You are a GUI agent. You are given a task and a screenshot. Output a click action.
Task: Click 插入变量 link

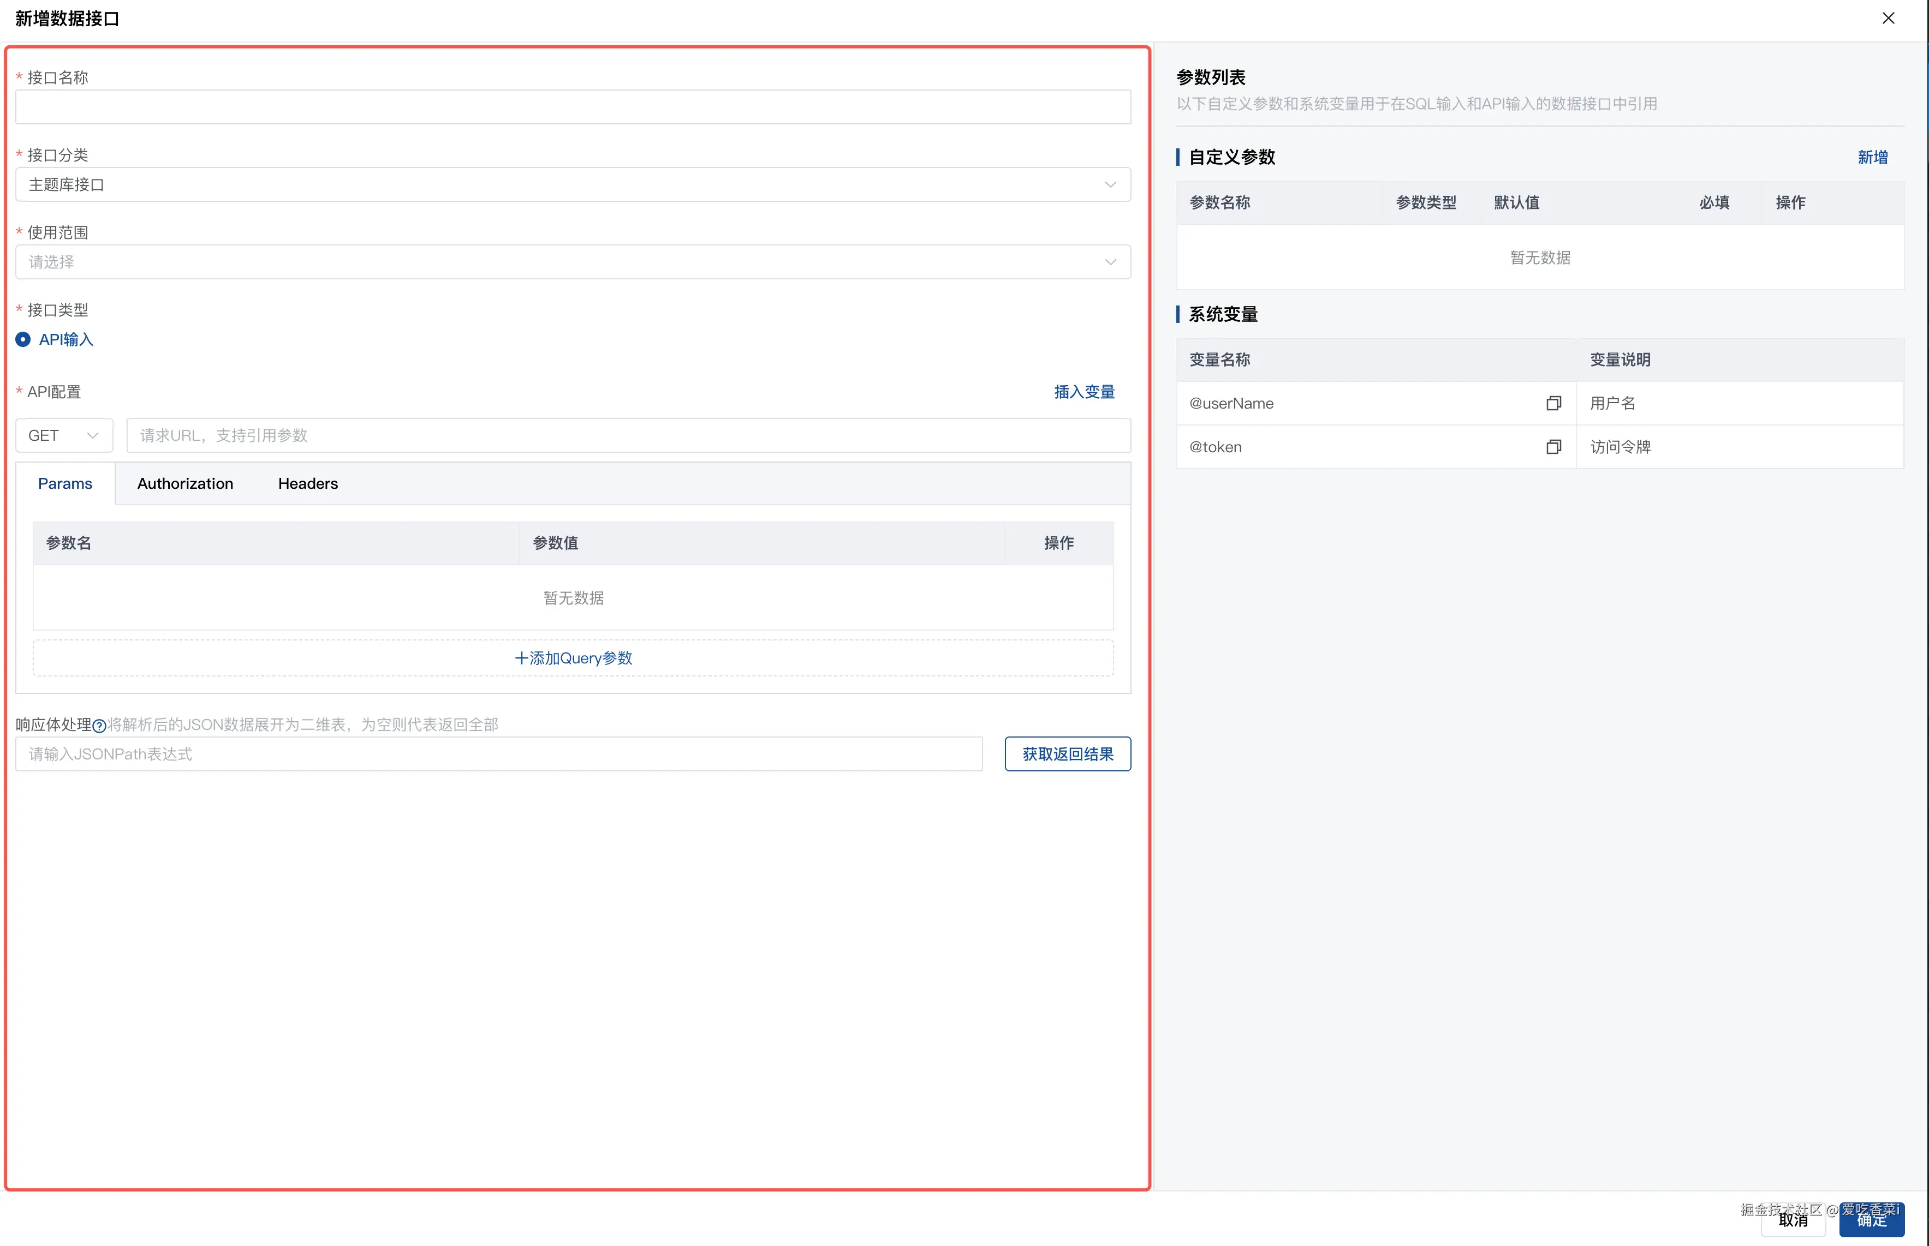(x=1083, y=392)
